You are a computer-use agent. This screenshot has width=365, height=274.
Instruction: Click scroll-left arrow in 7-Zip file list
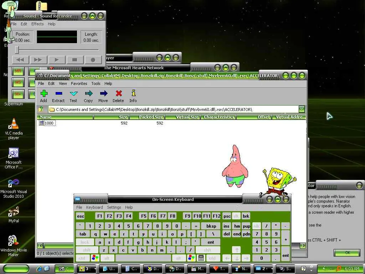[40, 245]
